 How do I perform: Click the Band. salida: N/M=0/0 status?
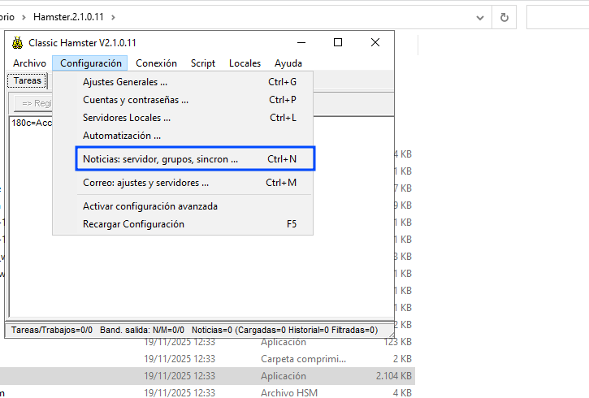[x=142, y=330]
